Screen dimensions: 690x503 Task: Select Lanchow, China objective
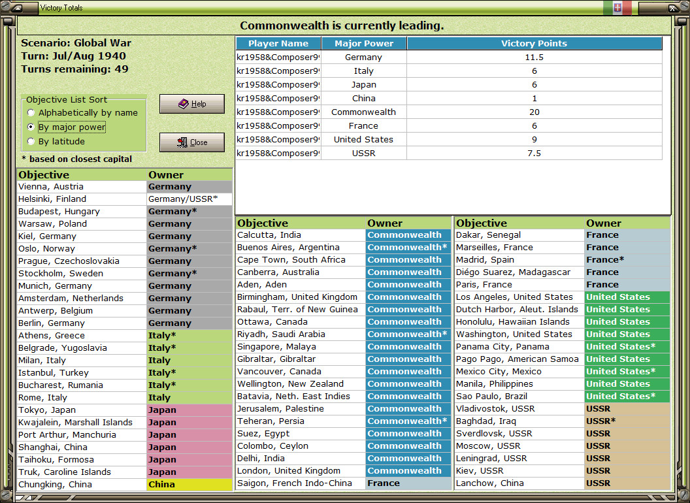coord(519,483)
